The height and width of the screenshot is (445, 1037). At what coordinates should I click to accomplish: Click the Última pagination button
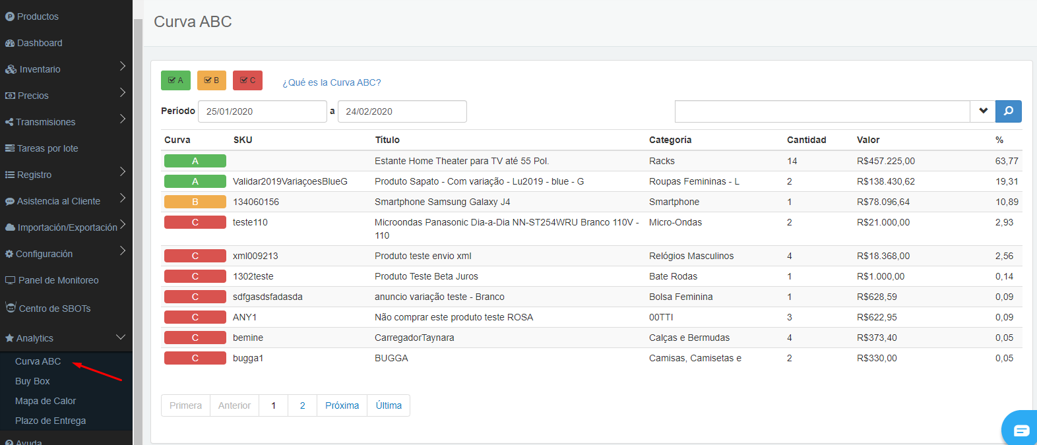click(x=389, y=405)
